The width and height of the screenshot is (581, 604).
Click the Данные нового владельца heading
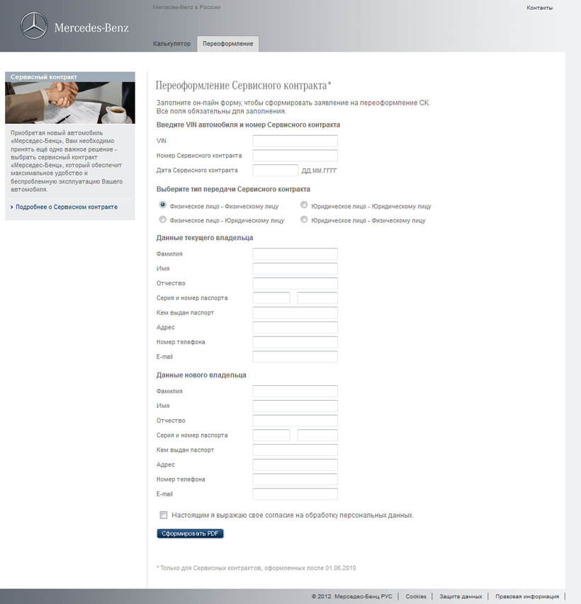click(201, 375)
